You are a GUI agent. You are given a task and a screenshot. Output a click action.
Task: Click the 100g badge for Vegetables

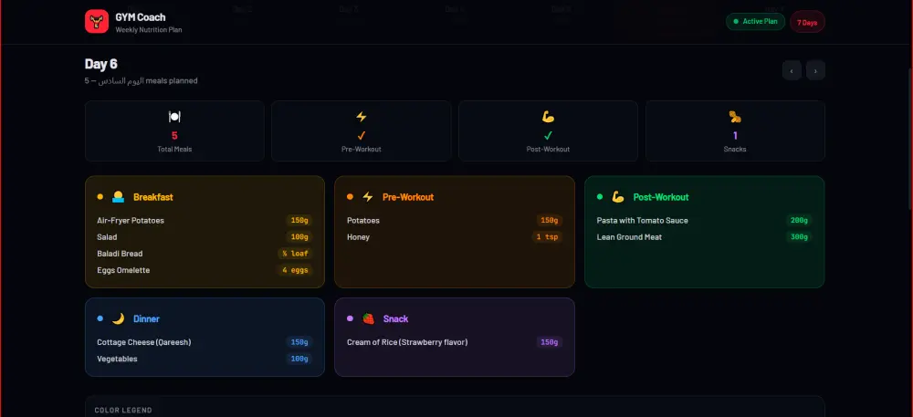[x=299, y=359]
